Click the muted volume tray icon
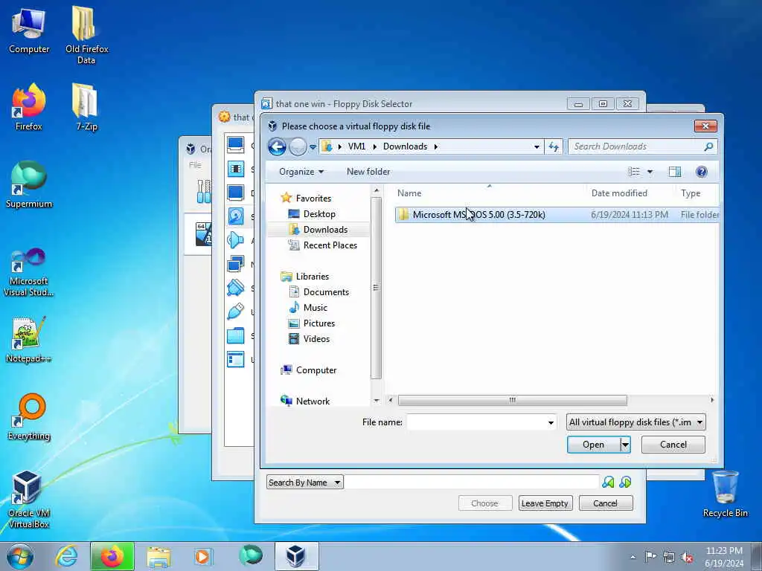Screen dimensions: 762x571 [x=687, y=557]
